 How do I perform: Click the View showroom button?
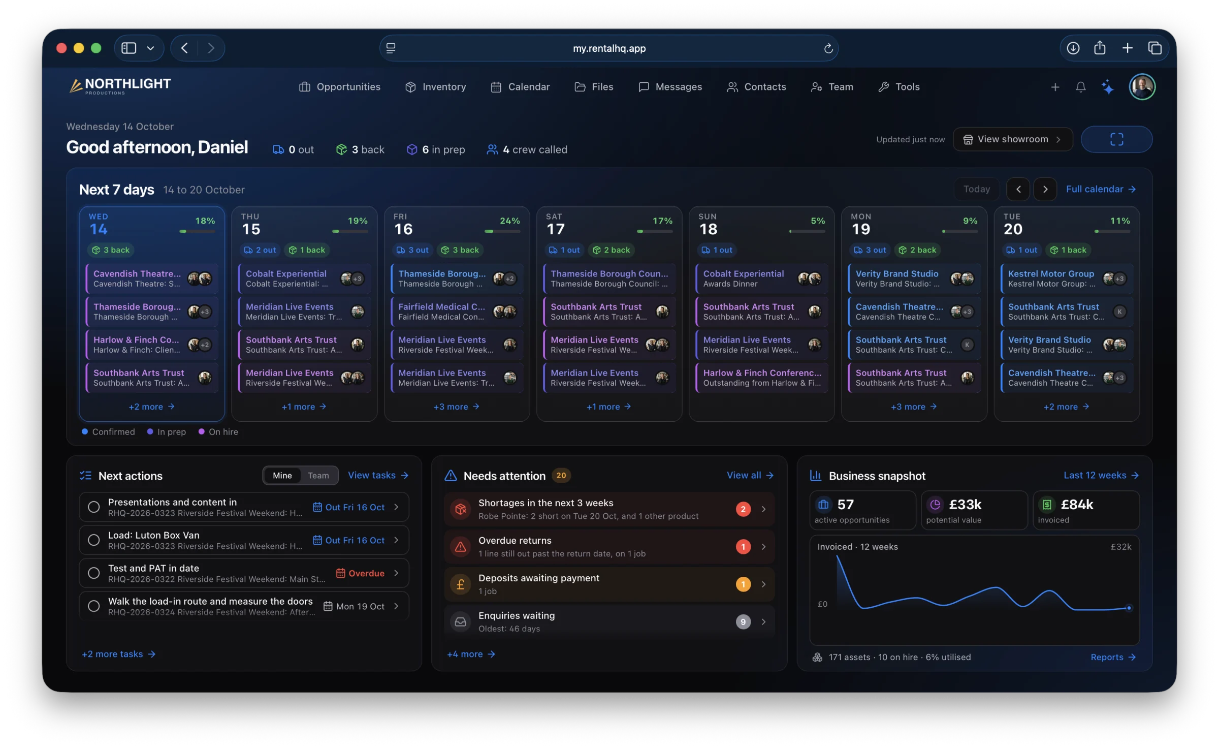point(1012,139)
